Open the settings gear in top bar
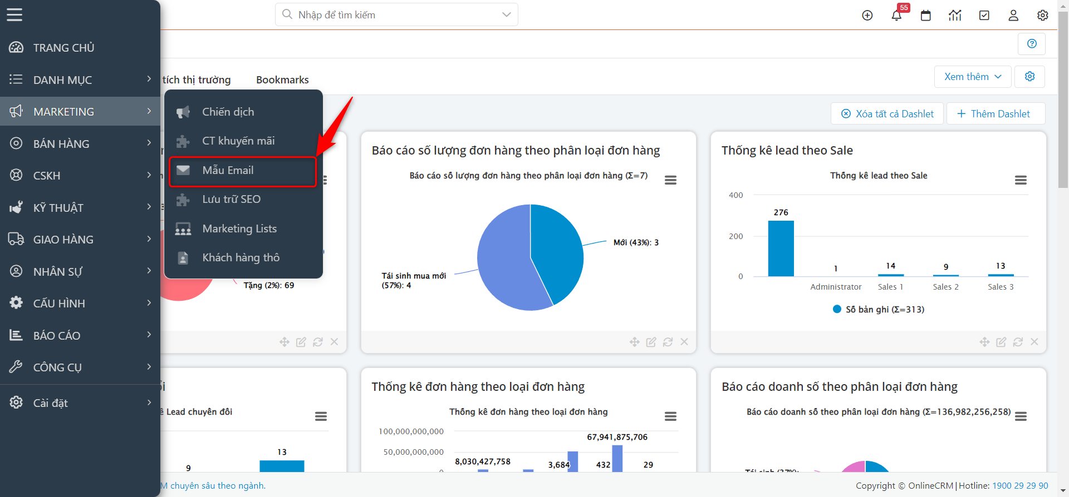Viewport: 1069px width, 497px height. [x=1043, y=16]
